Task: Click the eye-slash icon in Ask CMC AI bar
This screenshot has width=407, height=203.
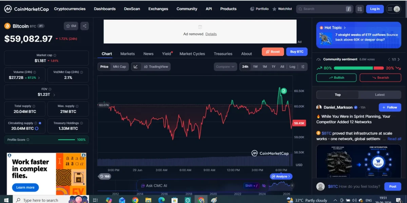Action: (264, 186)
